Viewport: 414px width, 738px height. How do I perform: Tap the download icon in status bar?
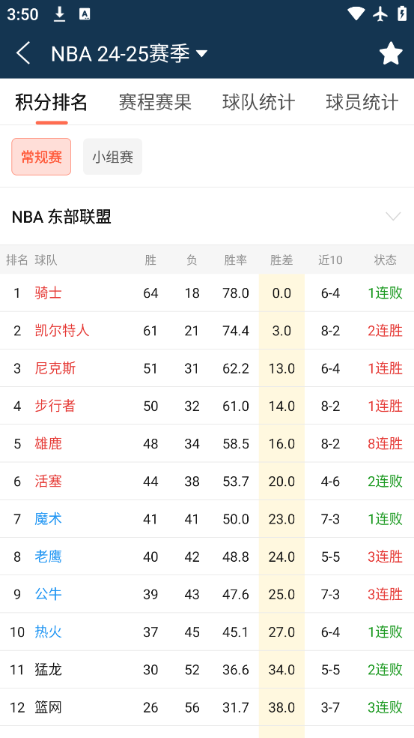coord(59,14)
